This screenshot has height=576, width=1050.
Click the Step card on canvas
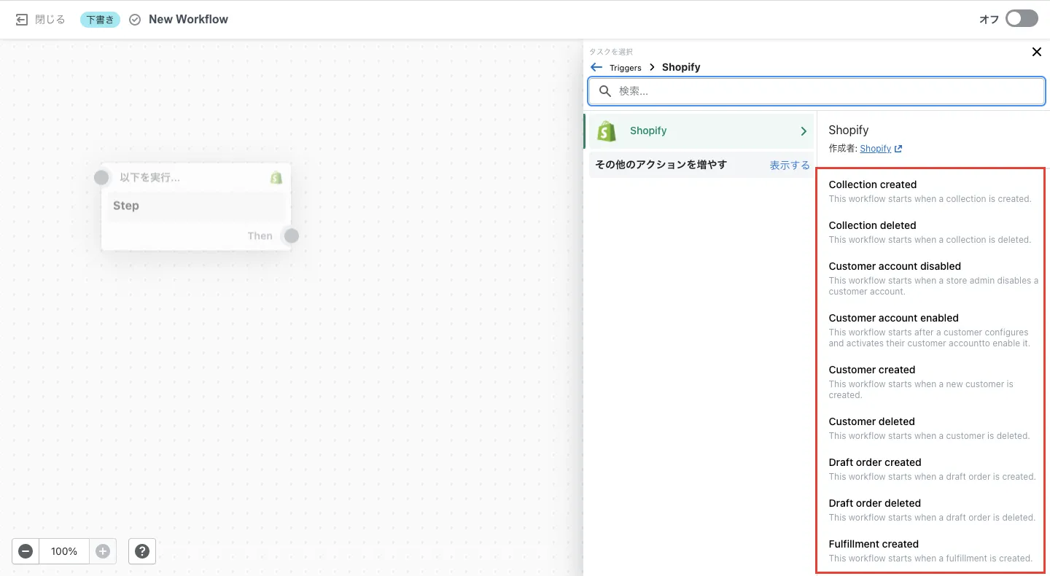(196, 206)
